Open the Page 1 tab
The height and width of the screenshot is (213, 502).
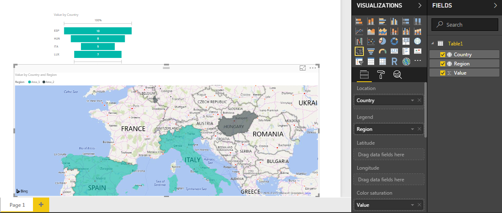tap(17, 205)
